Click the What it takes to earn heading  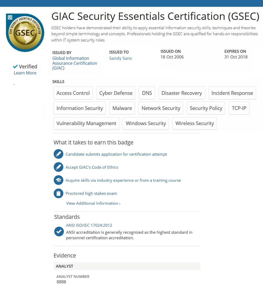[94, 142]
